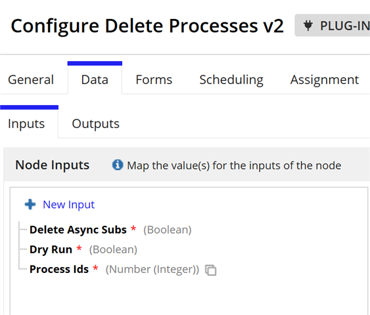
Task: Switch to the Data tab
Action: coord(95,79)
